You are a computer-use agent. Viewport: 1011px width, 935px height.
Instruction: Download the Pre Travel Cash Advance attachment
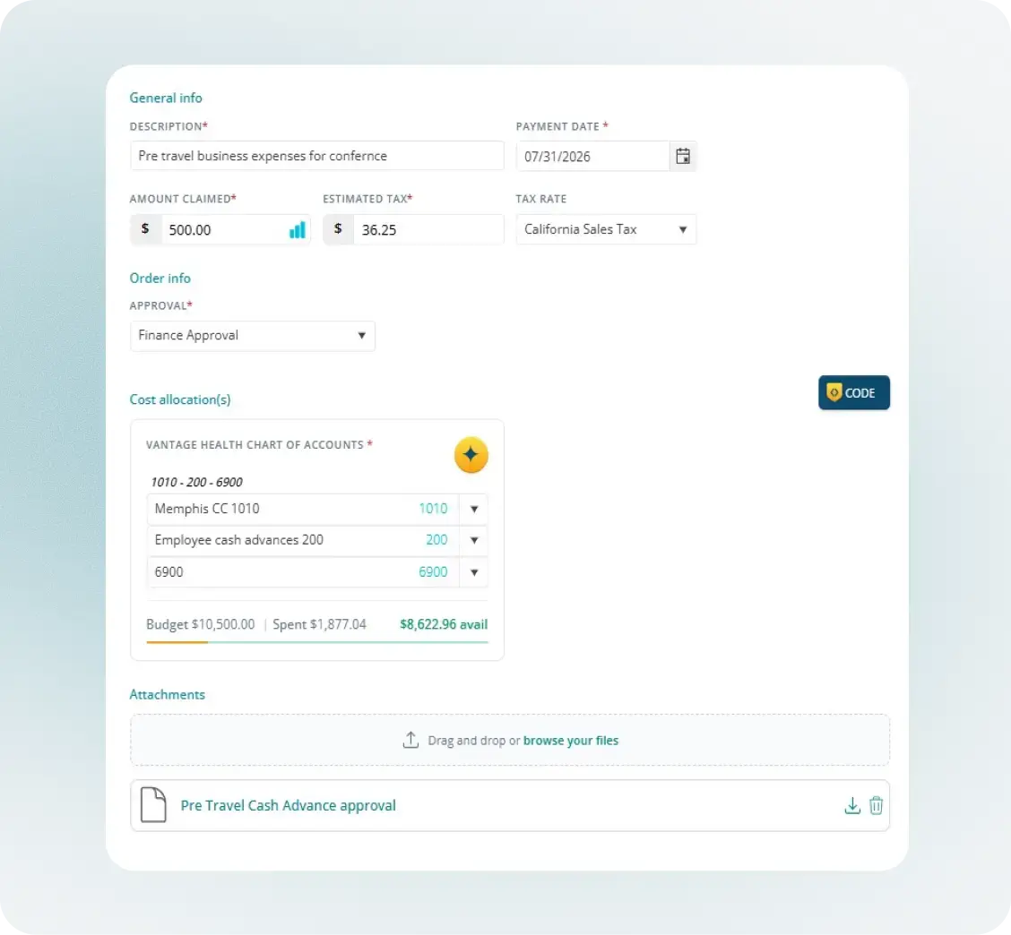(x=852, y=805)
